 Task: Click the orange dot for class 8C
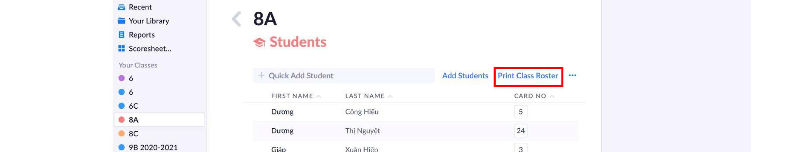pyautogui.click(x=121, y=134)
